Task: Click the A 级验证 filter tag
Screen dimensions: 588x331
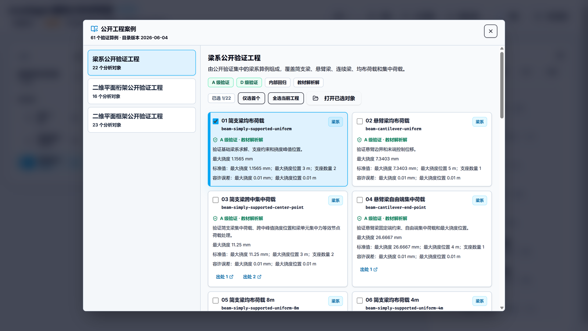Action: pos(220,82)
